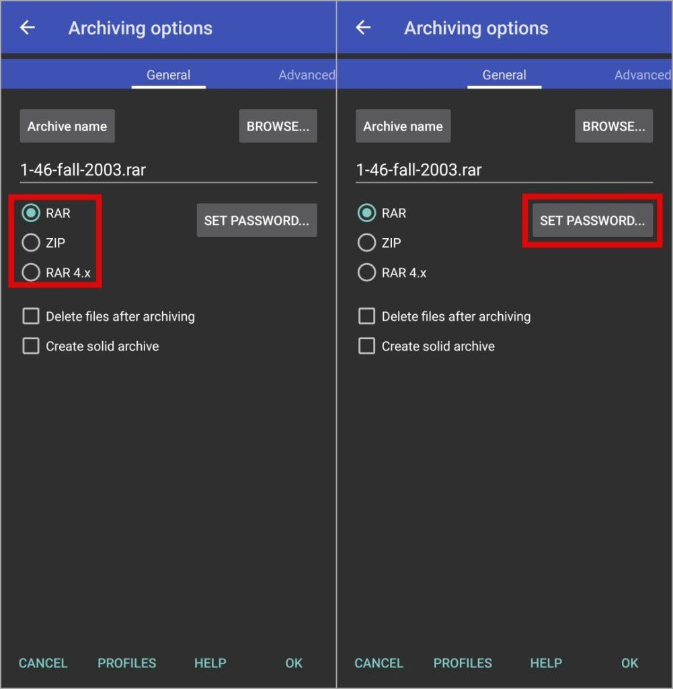
Task: Click BROWSE... button in left screen
Action: 278,126
